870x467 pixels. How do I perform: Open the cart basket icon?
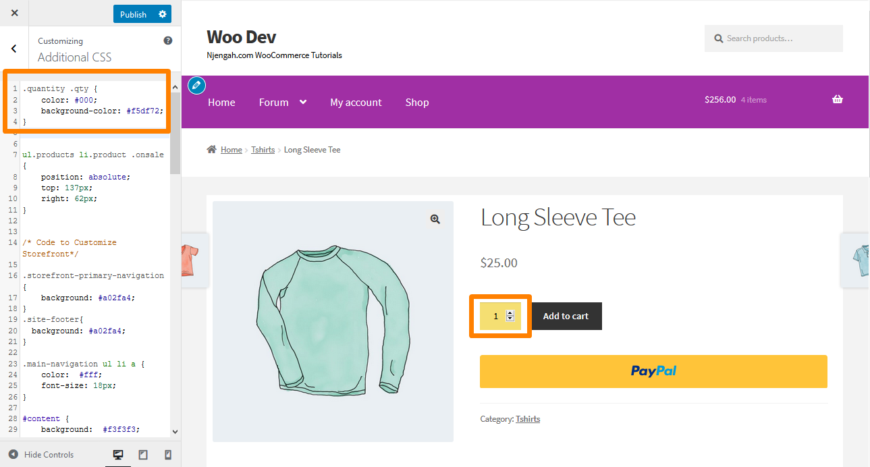(x=838, y=99)
